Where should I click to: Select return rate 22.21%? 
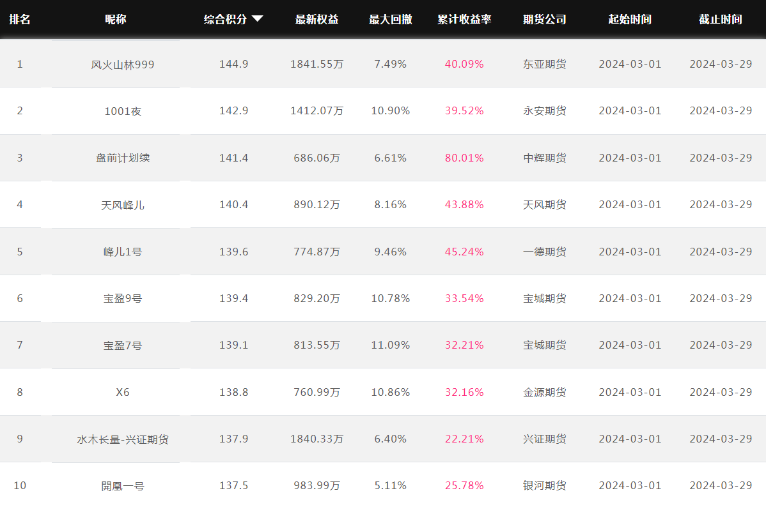[x=464, y=439]
